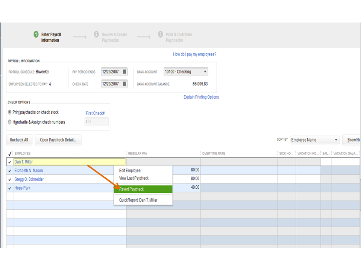Click View Last Paycheck menu entry

click(133, 178)
